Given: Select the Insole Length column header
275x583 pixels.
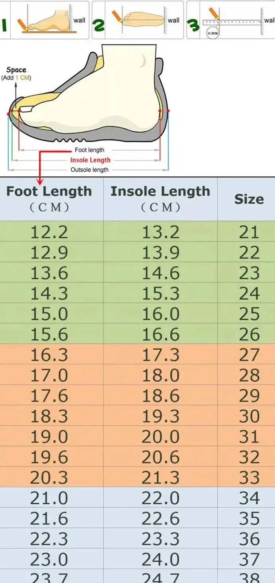Looking at the screenshot, I should 160,198.
